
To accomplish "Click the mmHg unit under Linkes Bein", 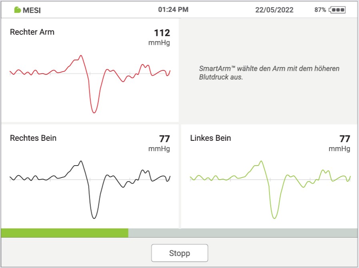I will click(x=339, y=149).
